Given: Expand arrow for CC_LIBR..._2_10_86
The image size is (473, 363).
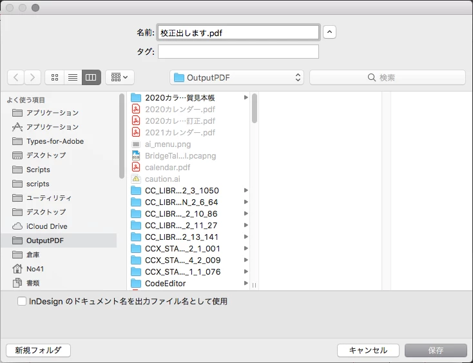Looking at the screenshot, I should (246, 213).
